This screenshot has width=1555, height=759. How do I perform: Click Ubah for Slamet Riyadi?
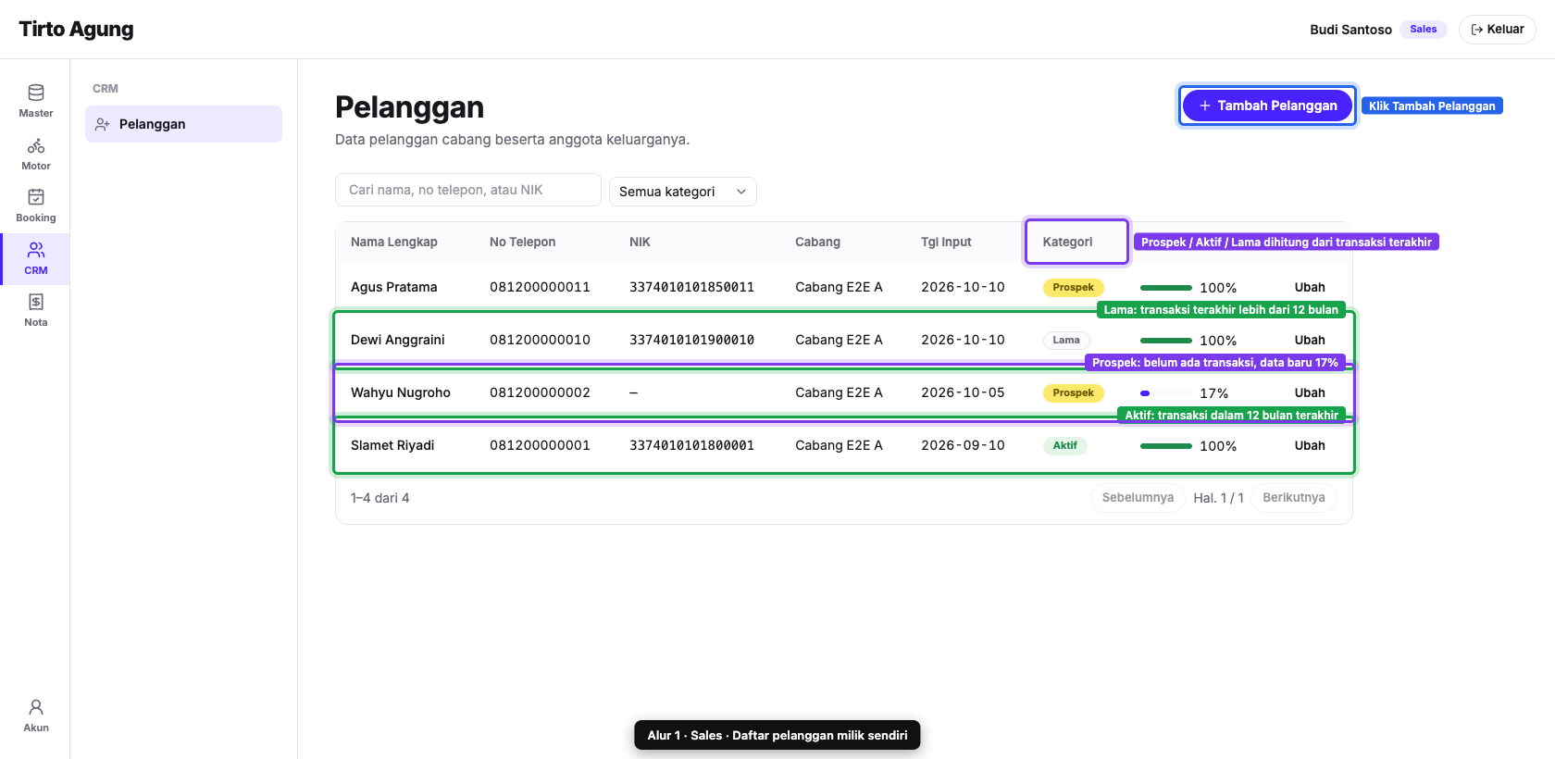[1310, 446]
